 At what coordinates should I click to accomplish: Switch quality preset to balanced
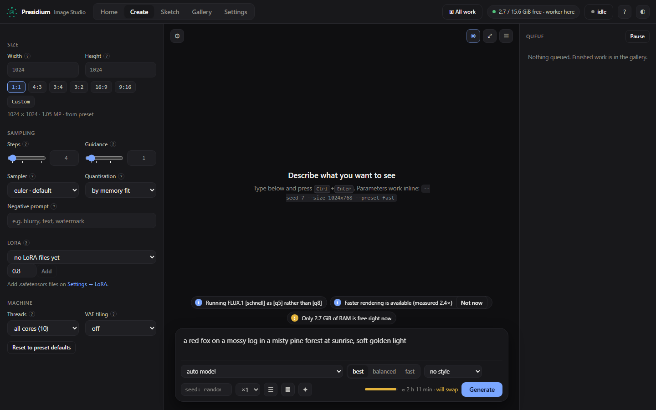384,371
